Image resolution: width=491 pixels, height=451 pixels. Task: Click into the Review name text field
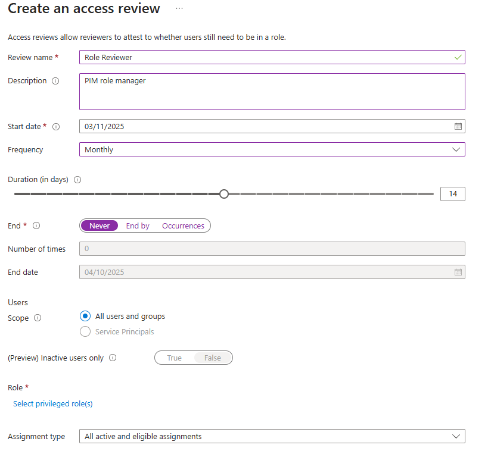click(265, 58)
